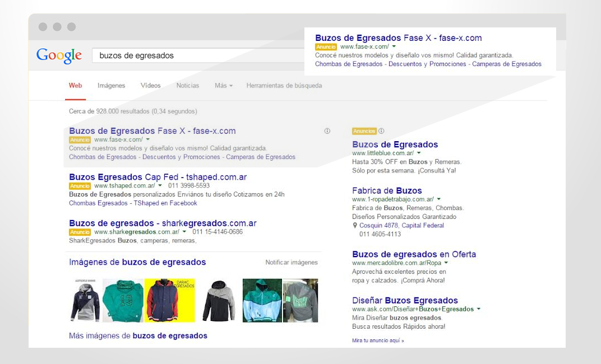
Task: Open Herramientas de búsqueda
Action: click(284, 86)
